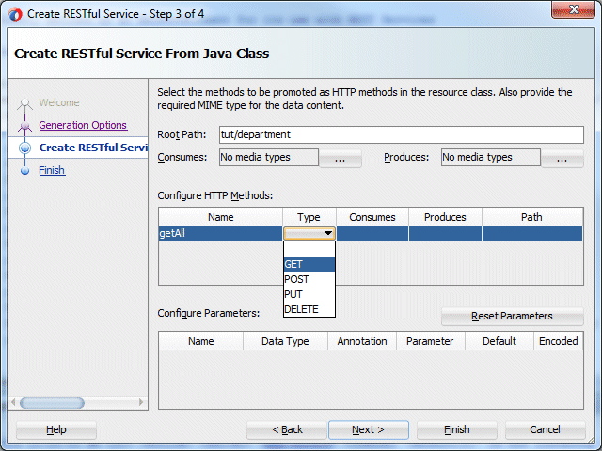The image size is (602, 451).
Task: Click the current step radio-style node icon
Action: (25, 148)
